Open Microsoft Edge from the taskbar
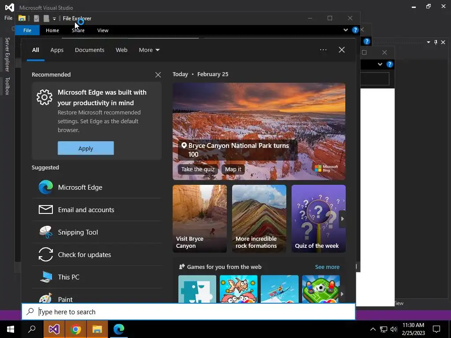 tap(119, 329)
